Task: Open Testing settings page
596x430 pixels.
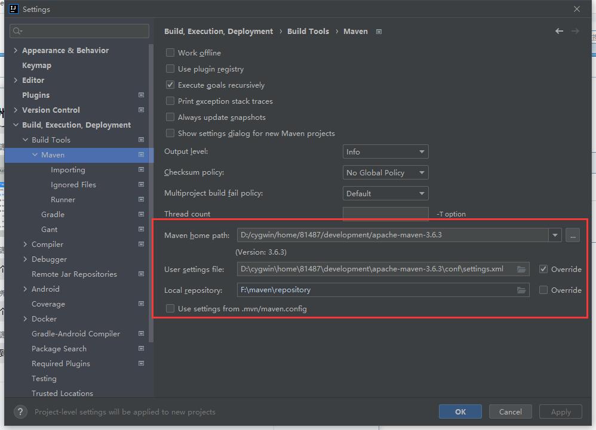Action: point(44,378)
